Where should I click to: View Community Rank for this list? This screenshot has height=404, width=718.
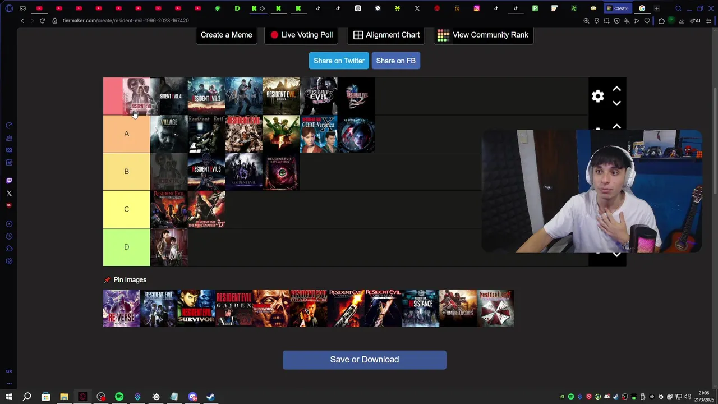click(483, 35)
